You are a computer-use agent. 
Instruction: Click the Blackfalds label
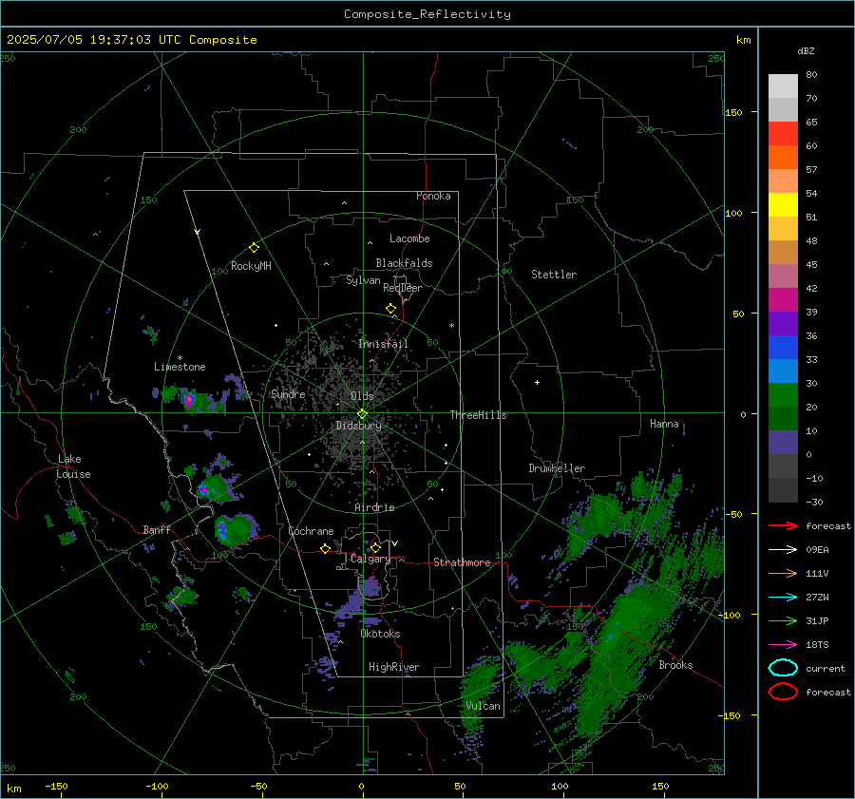(404, 263)
